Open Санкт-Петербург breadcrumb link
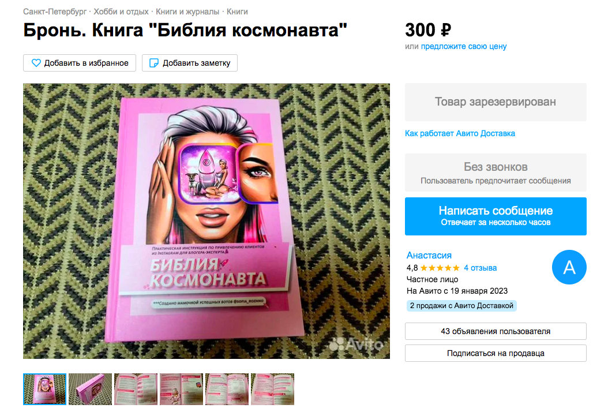This screenshot has width=608, height=412. 55,12
